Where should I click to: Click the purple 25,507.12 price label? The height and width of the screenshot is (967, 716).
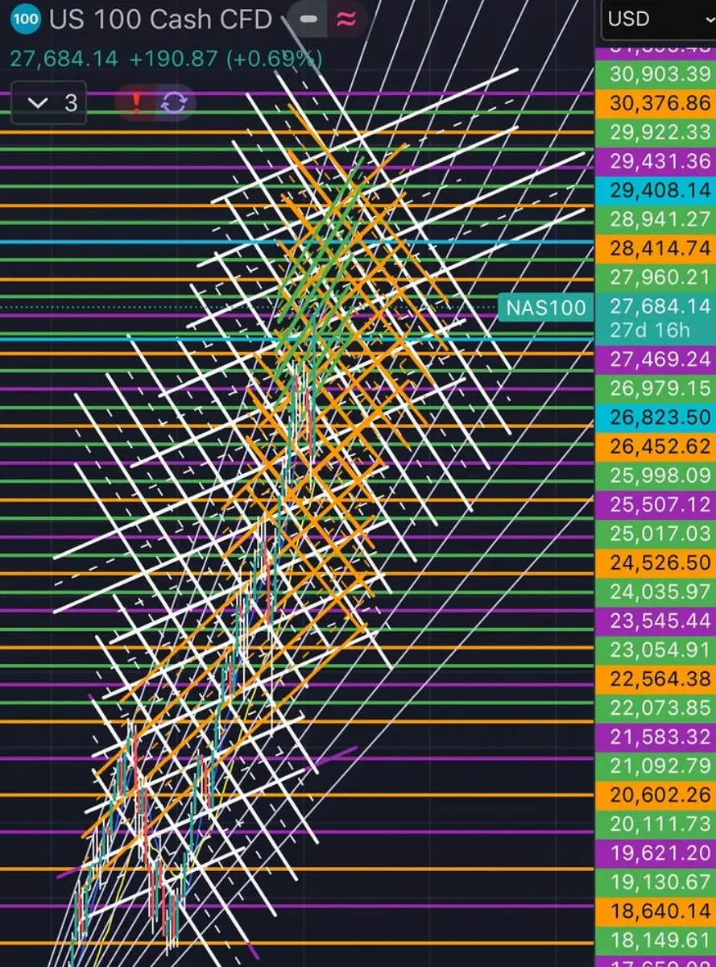click(655, 504)
